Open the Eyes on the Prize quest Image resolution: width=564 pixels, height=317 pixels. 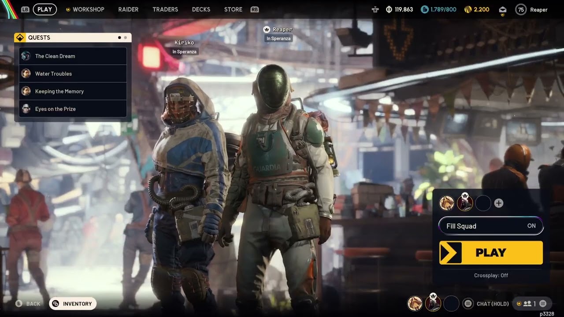[x=73, y=109]
